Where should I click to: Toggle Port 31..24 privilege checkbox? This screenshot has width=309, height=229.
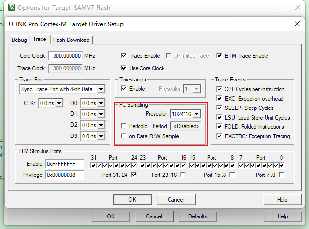tap(134, 175)
